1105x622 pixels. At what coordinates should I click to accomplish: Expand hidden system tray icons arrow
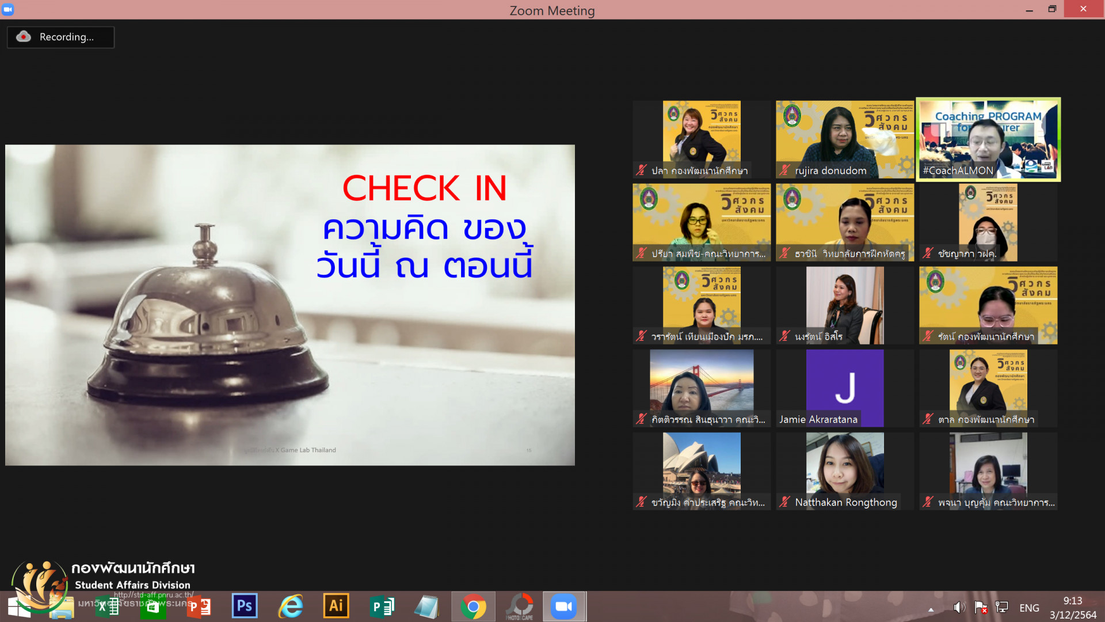[x=931, y=609]
